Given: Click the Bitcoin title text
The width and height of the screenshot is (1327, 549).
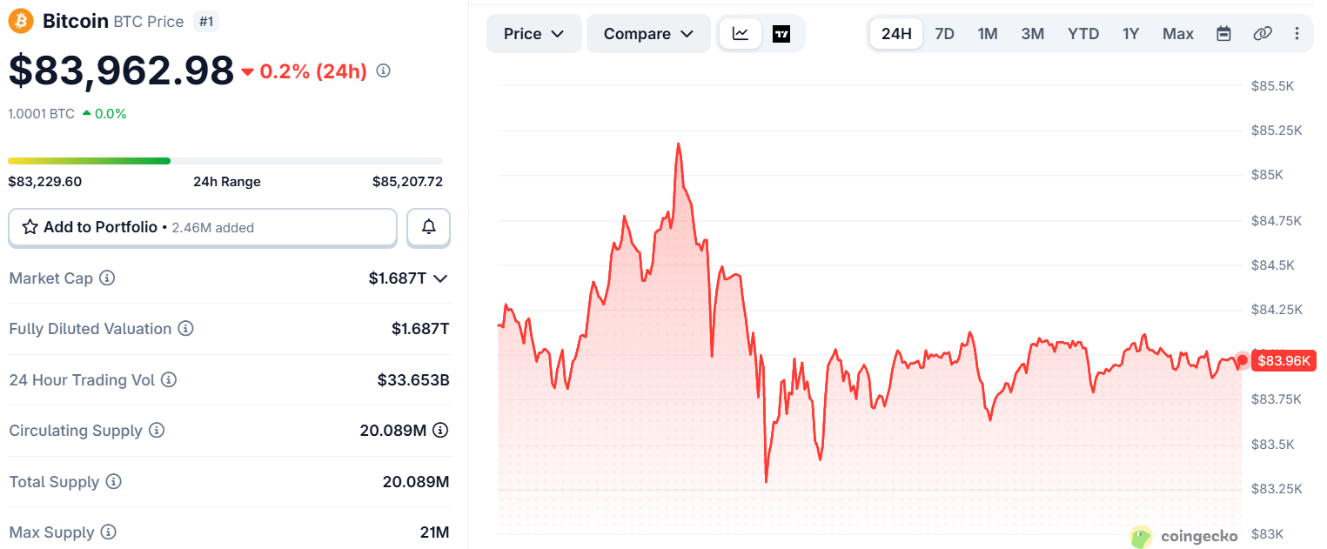Looking at the screenshot, I should point(76,21).
